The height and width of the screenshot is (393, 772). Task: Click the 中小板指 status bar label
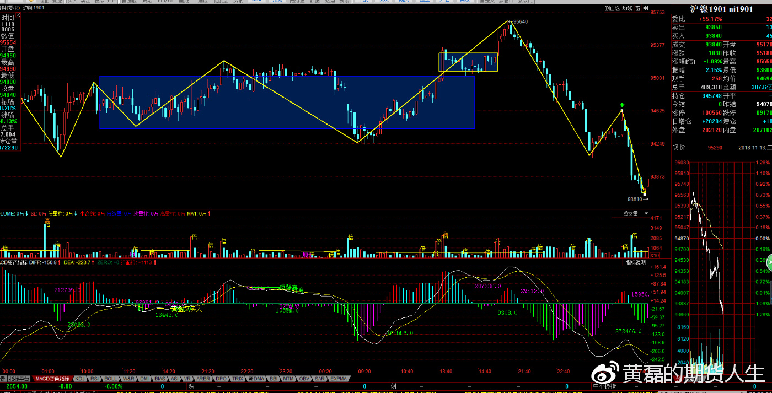(x=603, y=386)
